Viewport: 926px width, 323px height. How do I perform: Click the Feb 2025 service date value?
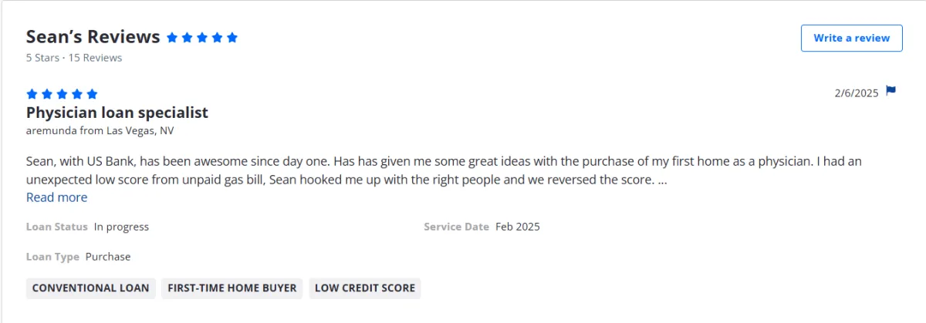pyautogui.click(x=518, y=227)
